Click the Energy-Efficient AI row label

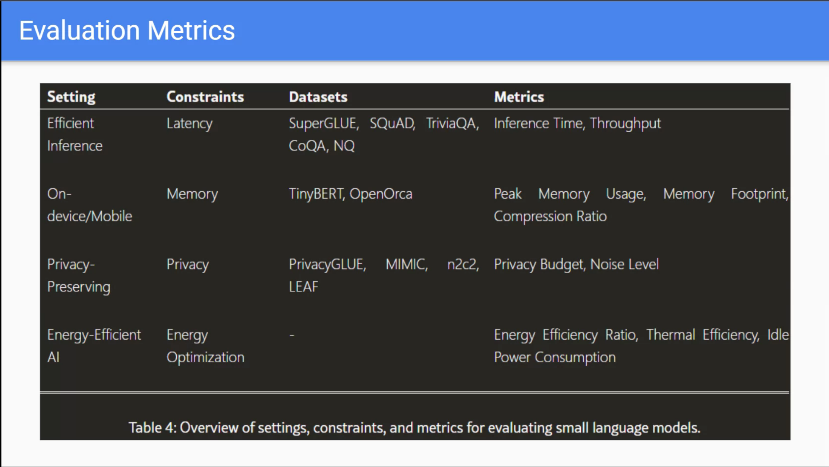point(94,345)
